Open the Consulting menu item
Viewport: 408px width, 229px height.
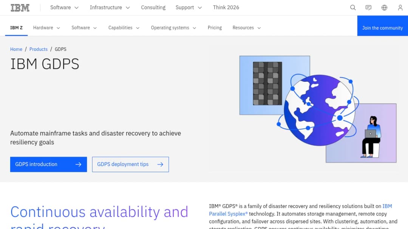(153, 8)
